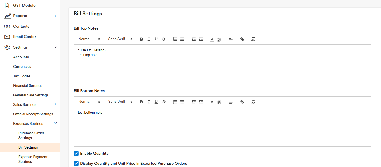The width and height of the screenshot is (381, 167).
Task: Uncheck the Enable Quantity checkbox
Action: [x=76, y=153]
